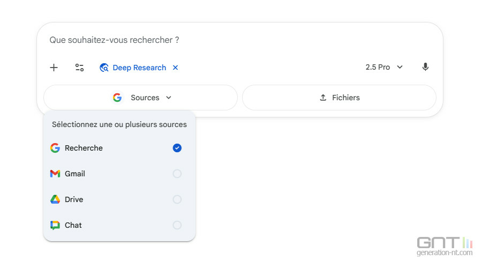Activate the microphone voice input
This screenshot has height=268, width=482.
pyautogui.click(x=425, y=67)
